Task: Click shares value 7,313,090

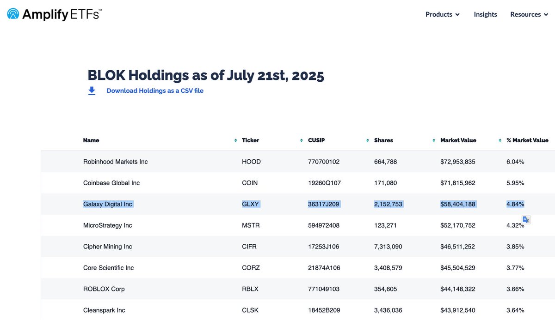Action: pyautogui.click(x=388, y=247)
